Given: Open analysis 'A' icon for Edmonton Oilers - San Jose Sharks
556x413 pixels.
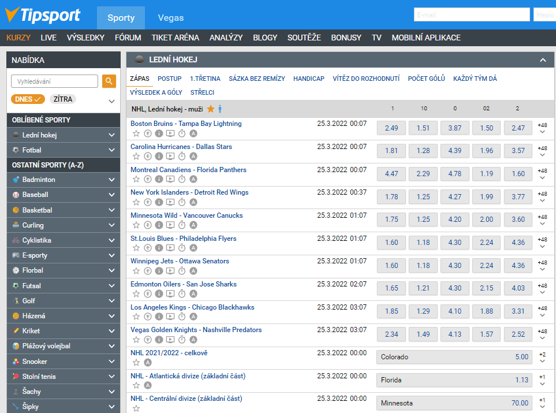Looking at the screenshot, I should [x=193, y=294].
